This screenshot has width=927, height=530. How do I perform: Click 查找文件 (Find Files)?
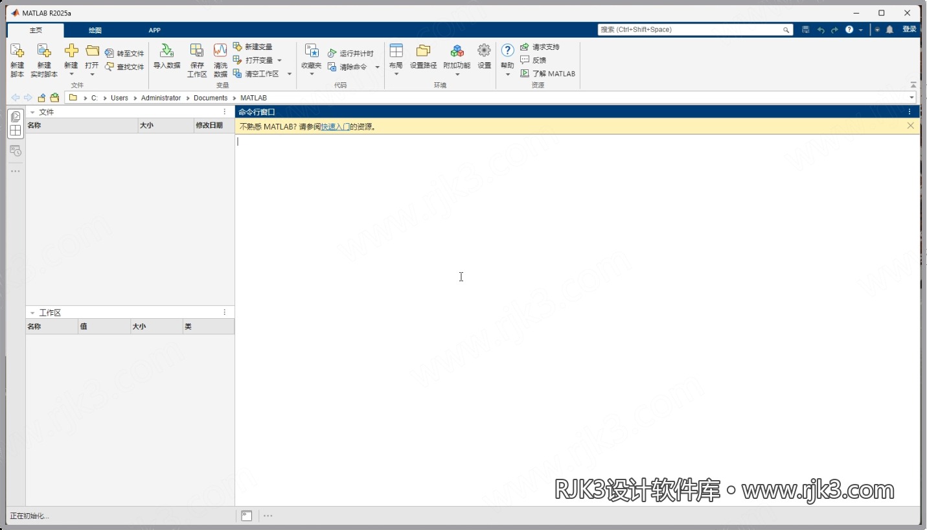[124, 67]
